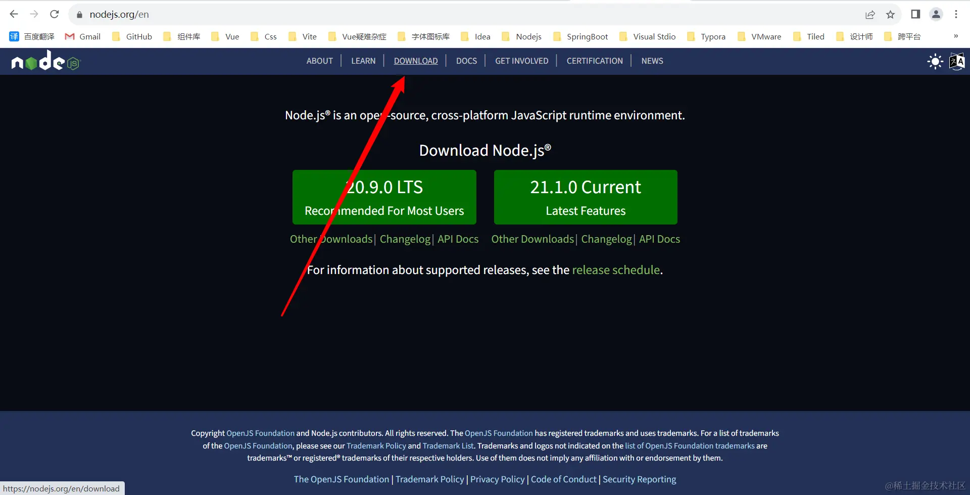Open The OpenJS Foundation footer link
The width and height of the screenshot is (970, 495).
(342, 479)
